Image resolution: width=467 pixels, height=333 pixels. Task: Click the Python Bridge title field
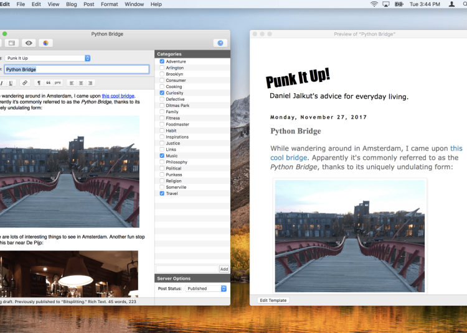[x=77, y=70]
